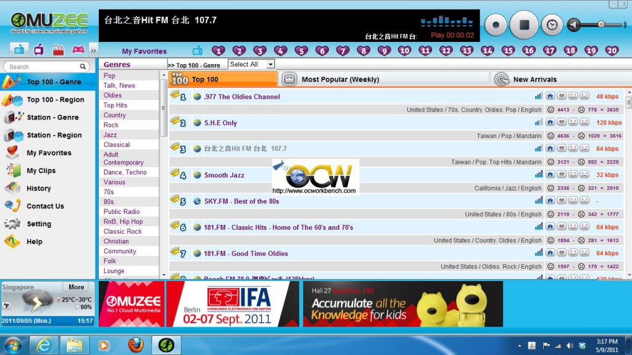
Task: Play SKY.FM - Best of the 80s
Action: click(x=241, y=202)
